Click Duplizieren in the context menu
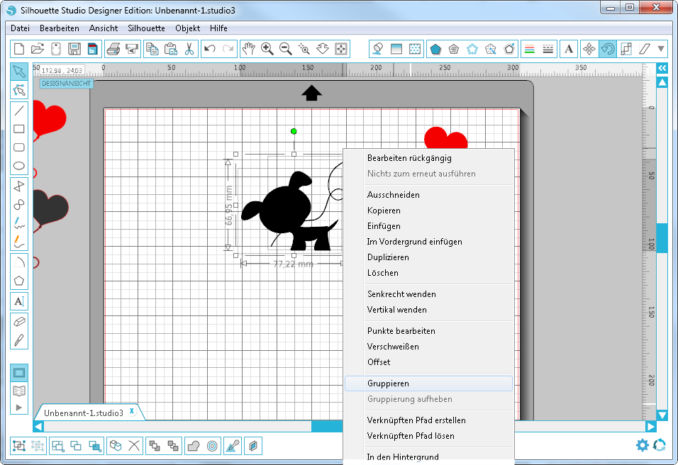Screen dimensions: 678x465 388,257
